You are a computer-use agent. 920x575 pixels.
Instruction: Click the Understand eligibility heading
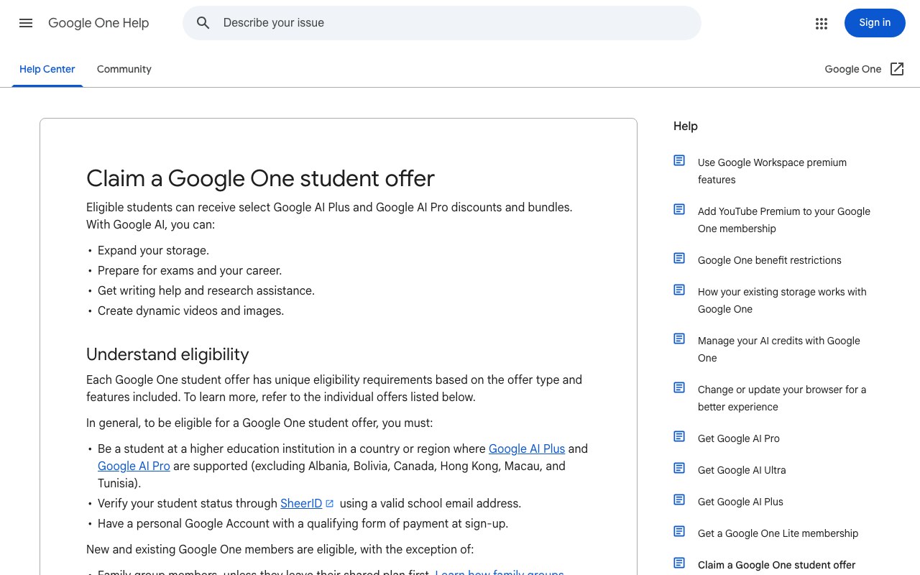click(x=167, y=354)
